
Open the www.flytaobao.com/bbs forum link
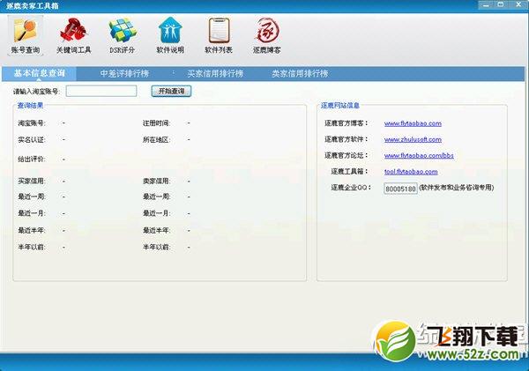(x=419, y=155)
